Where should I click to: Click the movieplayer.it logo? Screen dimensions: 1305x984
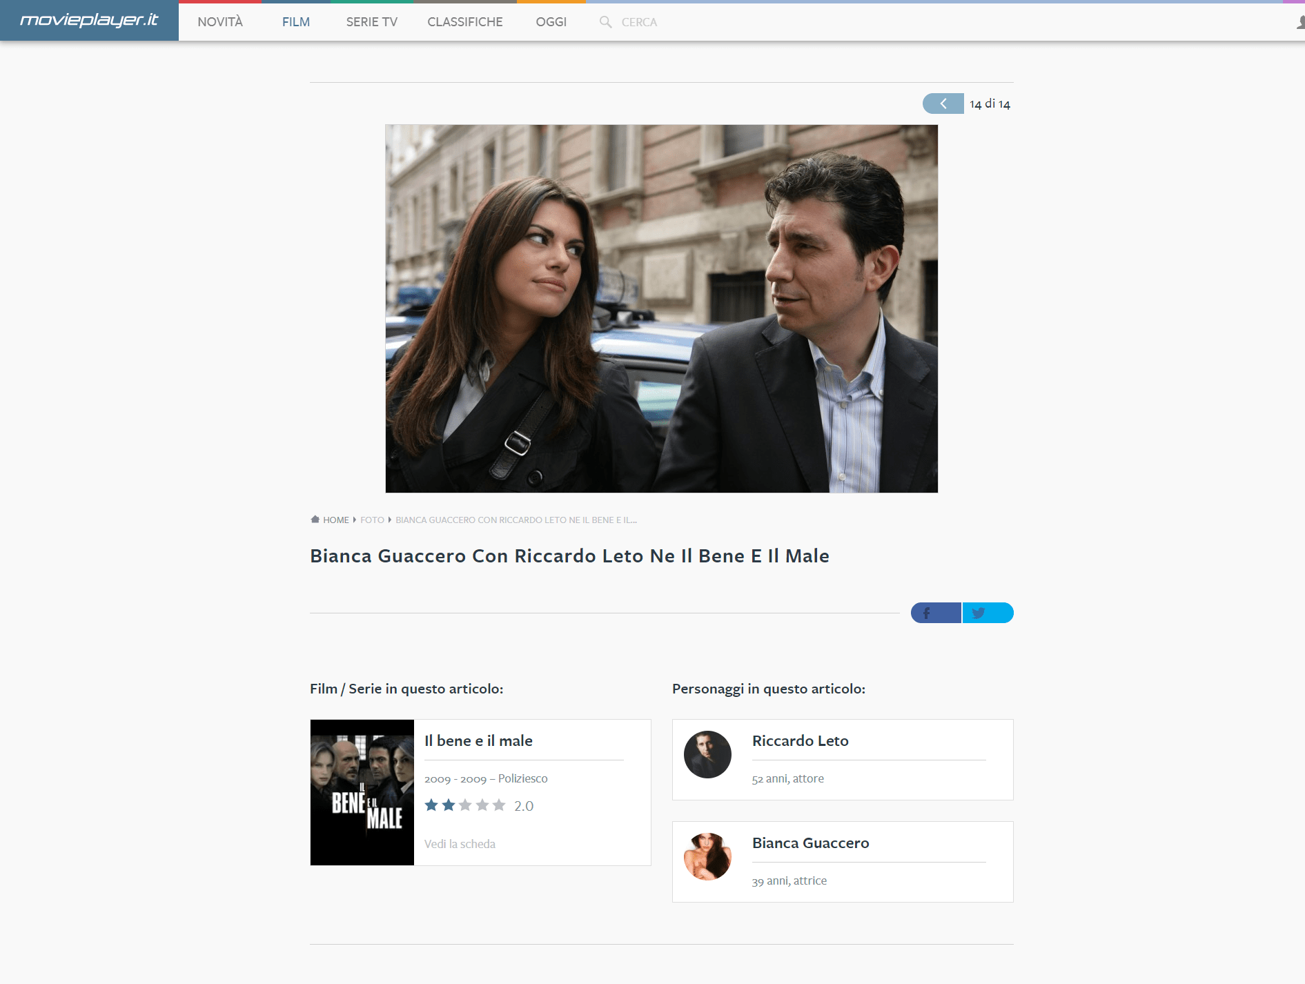tap(89, 20)
